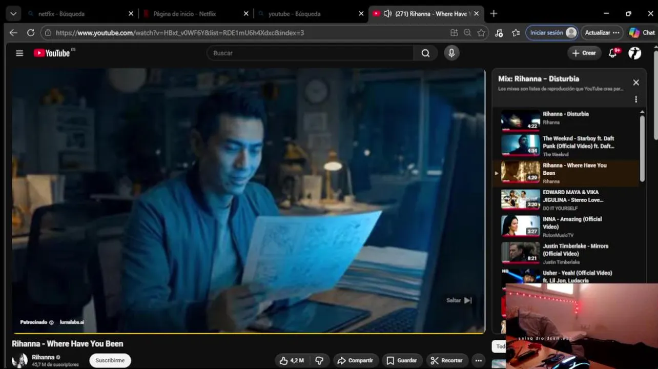
Task: Open the browser zoom magnifier icon
Action: [467, 33]
